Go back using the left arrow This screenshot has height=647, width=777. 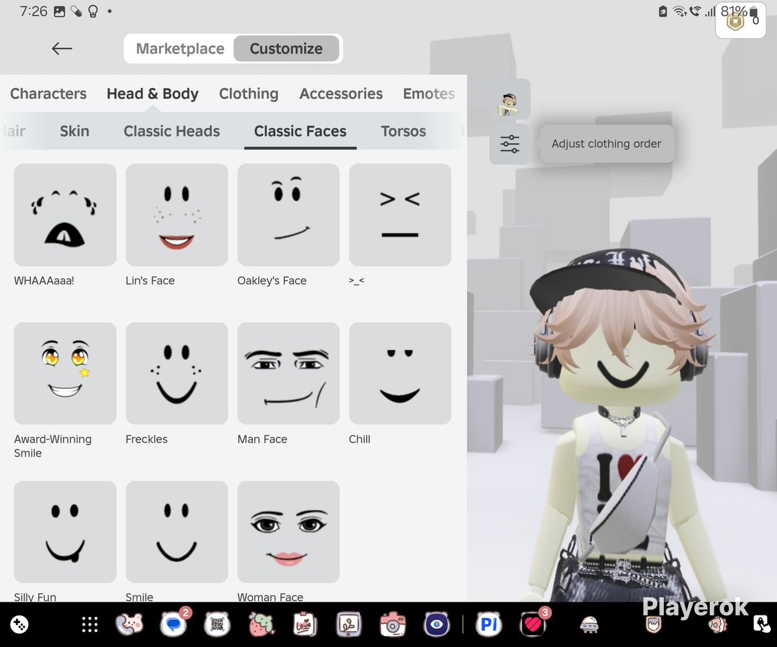62,49
